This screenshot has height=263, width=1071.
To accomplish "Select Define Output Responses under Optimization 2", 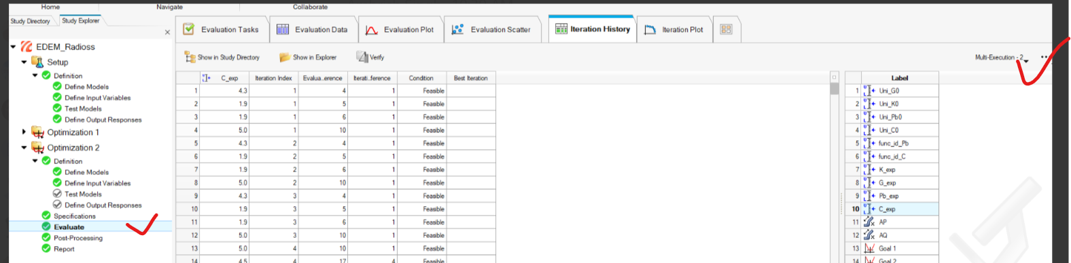I will pyautogui.click(x=103, y=205).
